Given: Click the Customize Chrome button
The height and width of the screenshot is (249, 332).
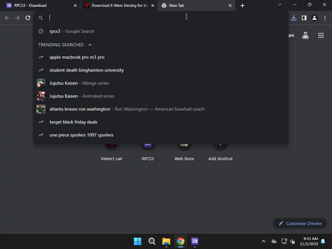Looking at the screenshot, I should (300, 223).
